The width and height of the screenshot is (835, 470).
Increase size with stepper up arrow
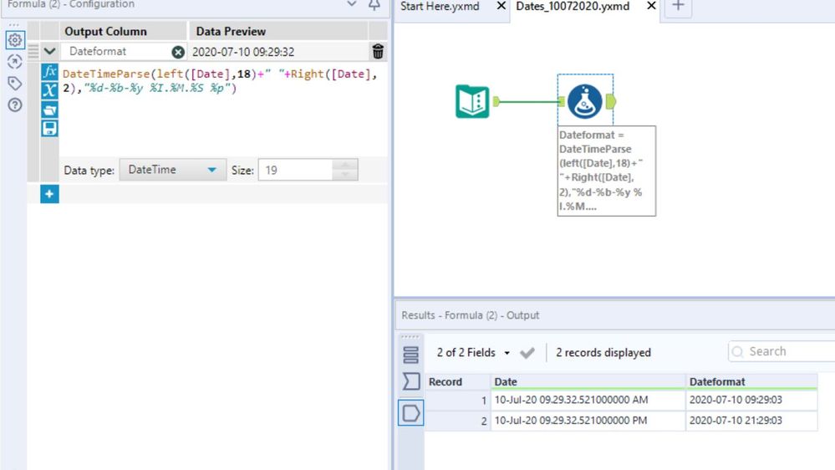345,165
